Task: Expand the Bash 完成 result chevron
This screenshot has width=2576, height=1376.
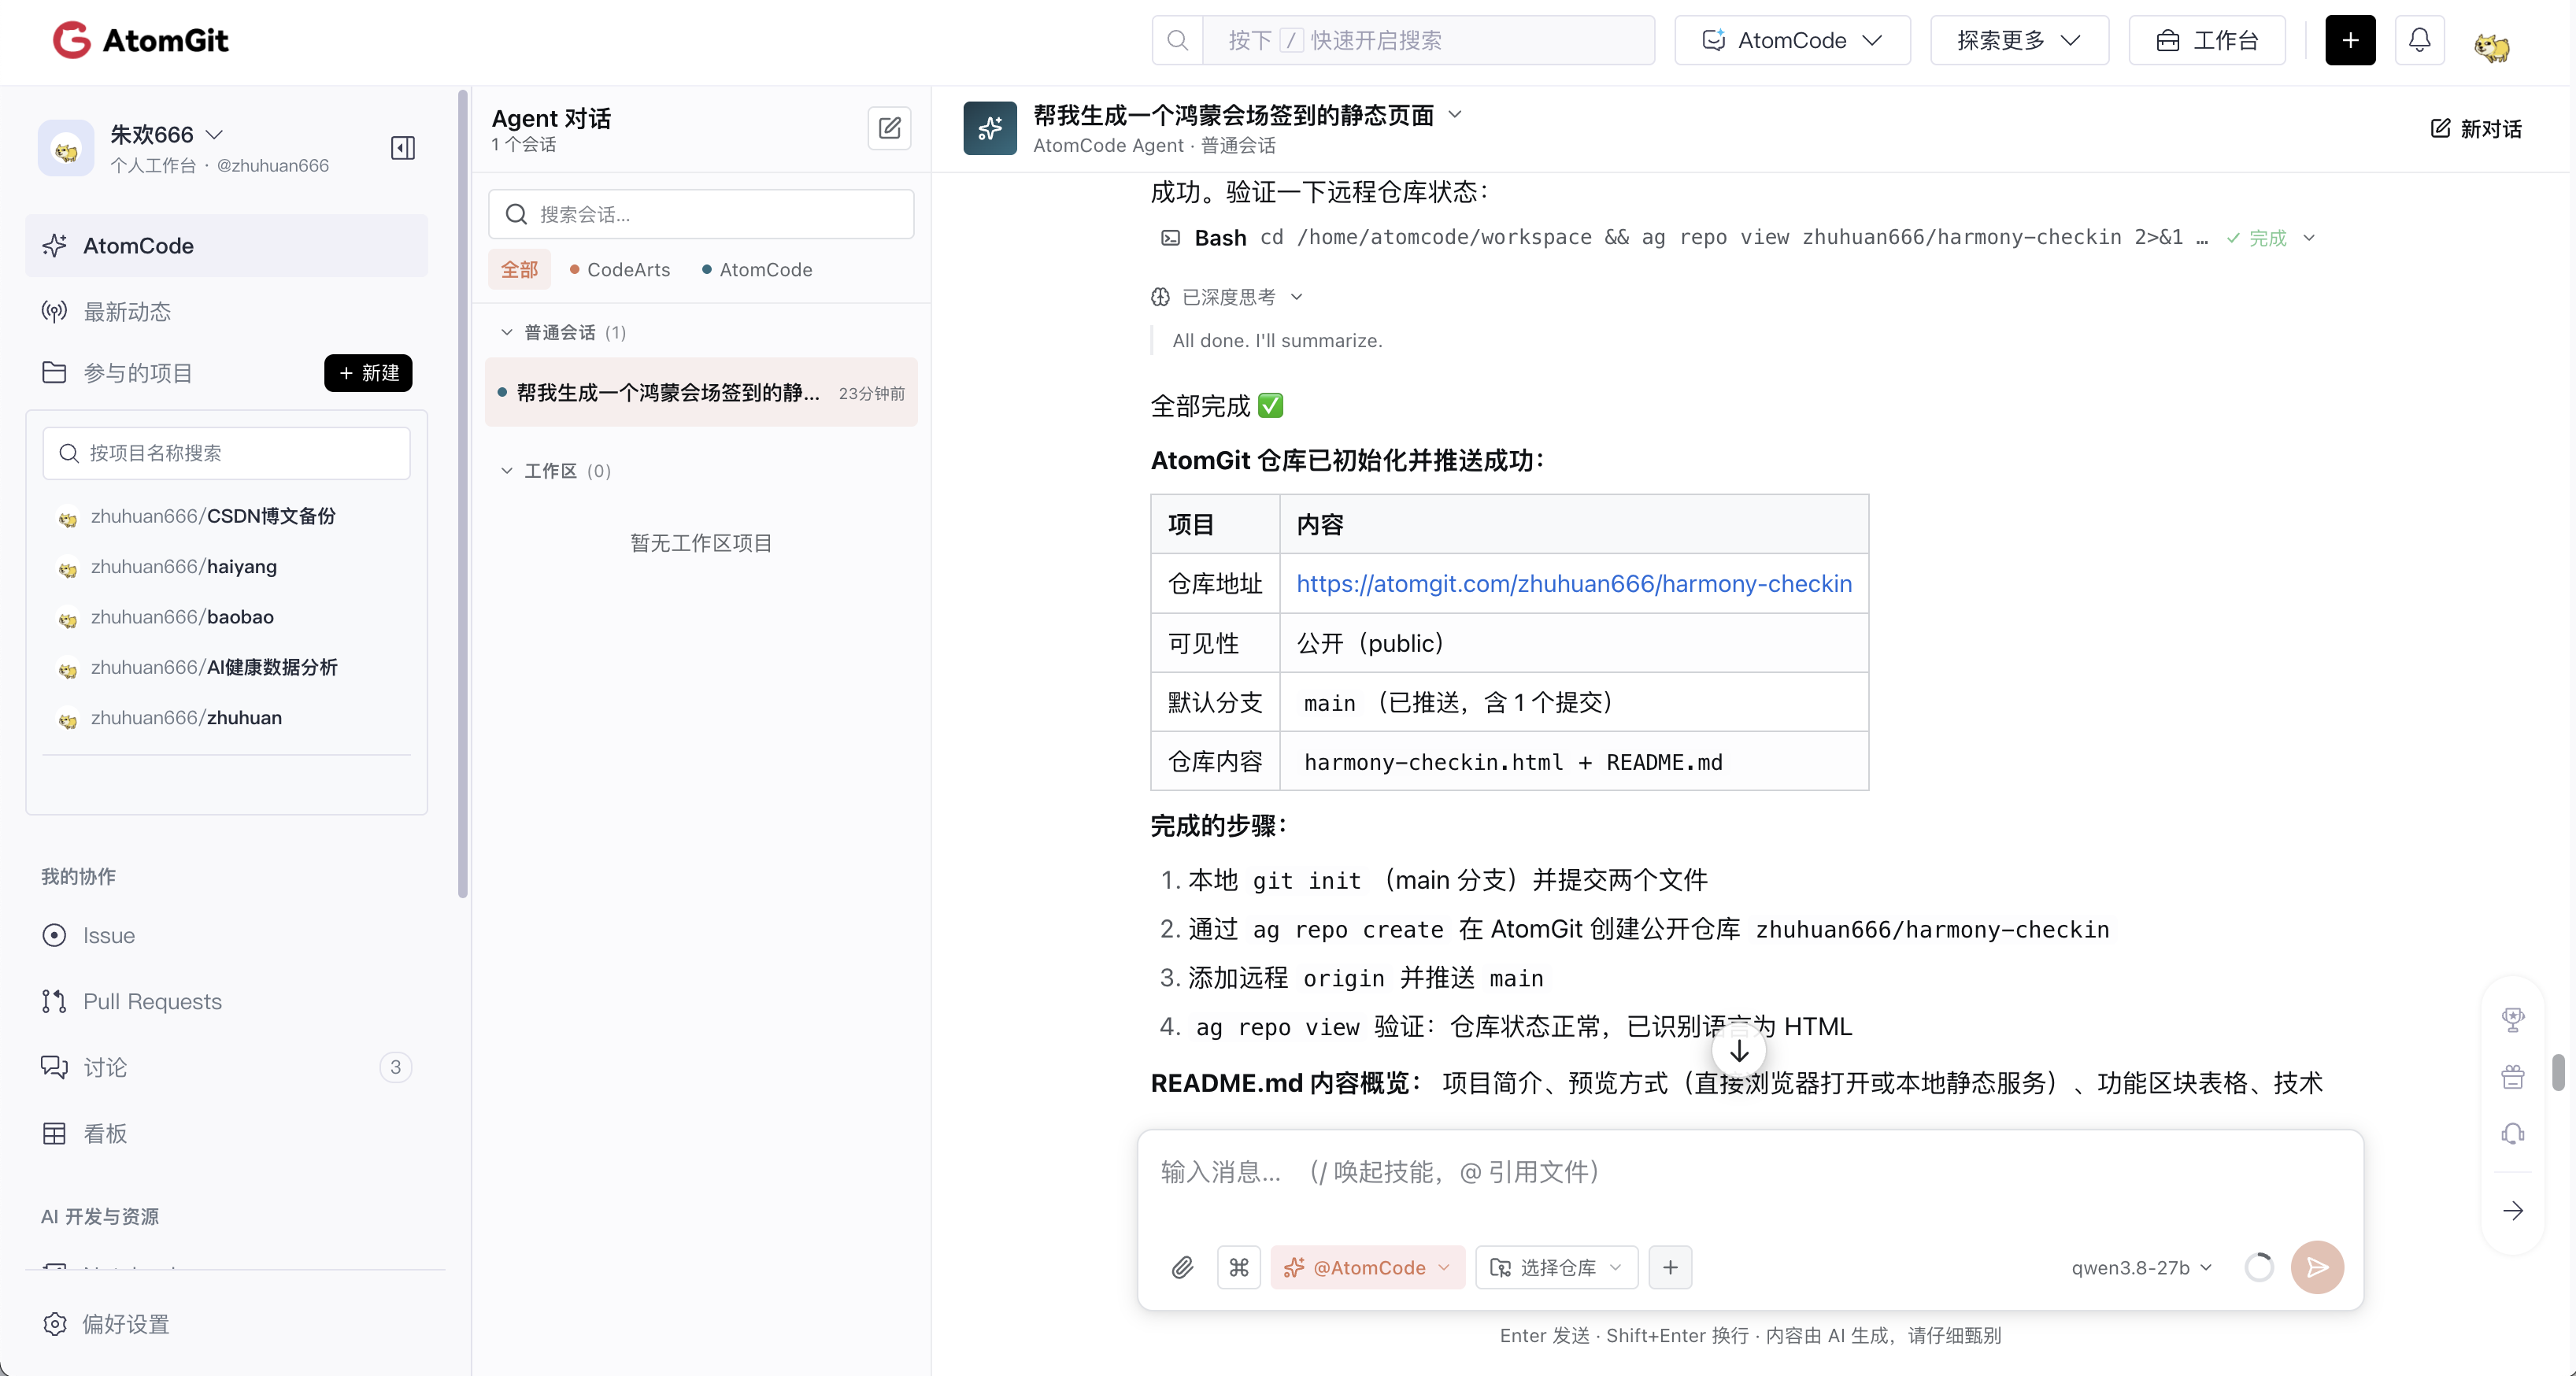Action: tap(2309, 238)
